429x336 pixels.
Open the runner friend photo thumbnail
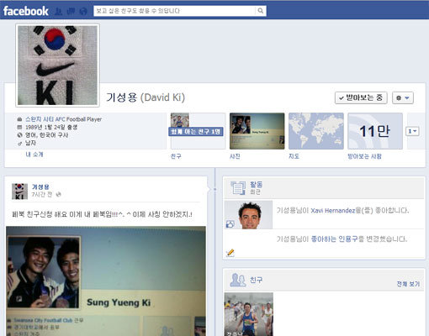tap(249, 314)
